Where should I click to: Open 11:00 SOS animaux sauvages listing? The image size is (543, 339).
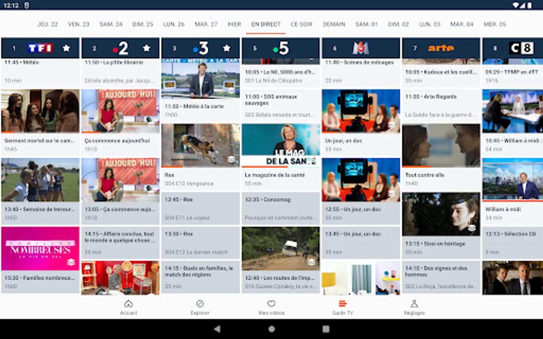click(281, 105)
